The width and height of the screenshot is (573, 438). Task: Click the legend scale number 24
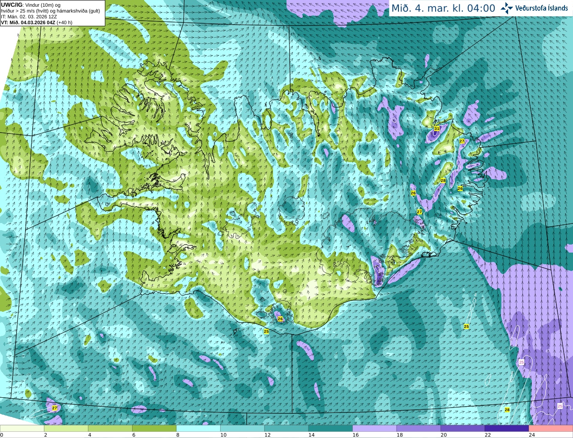click(x=532, y=435)
